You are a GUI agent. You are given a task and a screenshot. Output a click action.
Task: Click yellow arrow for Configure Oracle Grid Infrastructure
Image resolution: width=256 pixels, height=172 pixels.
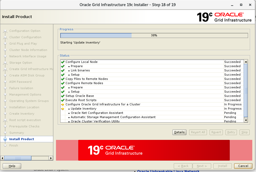[63, 105]
